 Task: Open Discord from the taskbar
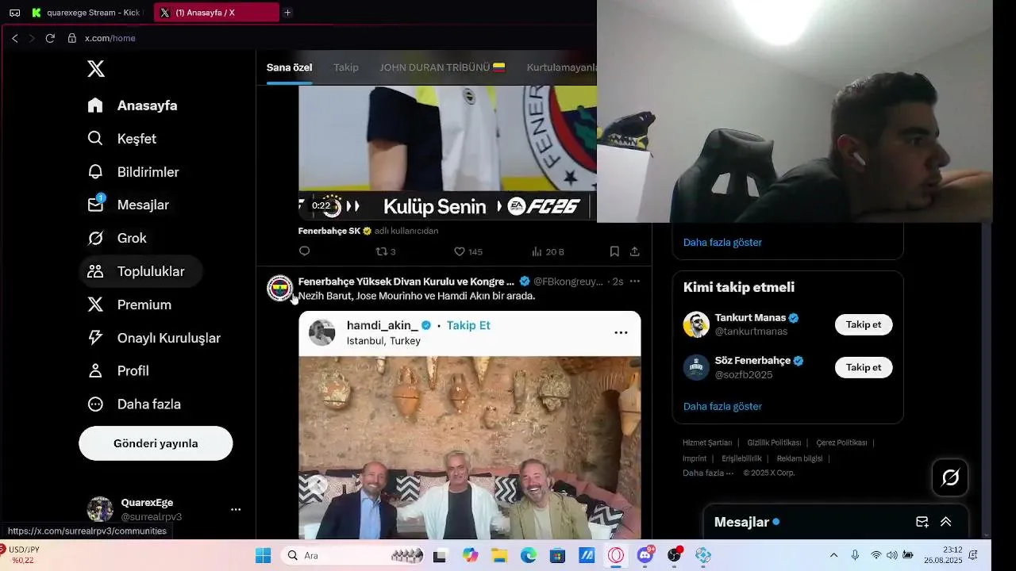(645, 556)
